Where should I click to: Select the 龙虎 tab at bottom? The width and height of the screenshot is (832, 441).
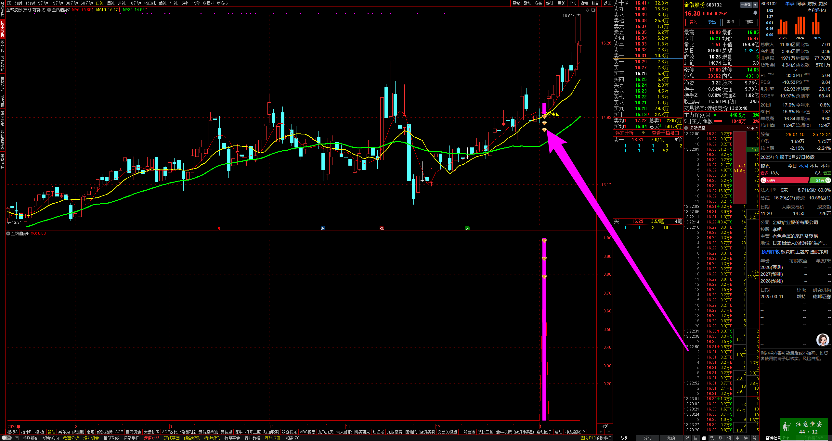(x=671, y=438)
